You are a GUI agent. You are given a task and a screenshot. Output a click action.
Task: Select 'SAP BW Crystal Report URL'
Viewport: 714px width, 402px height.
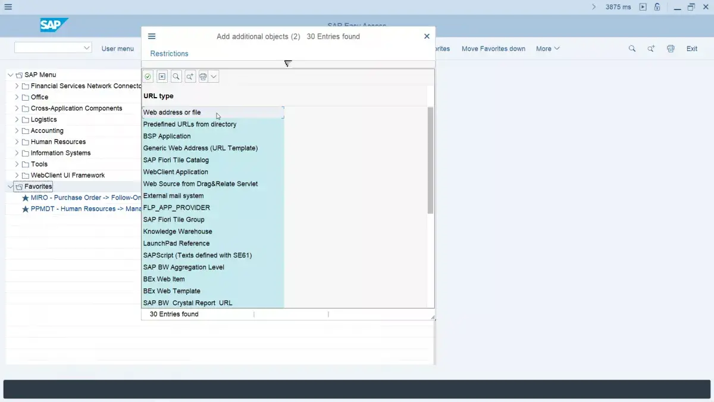tap(213, 303)
